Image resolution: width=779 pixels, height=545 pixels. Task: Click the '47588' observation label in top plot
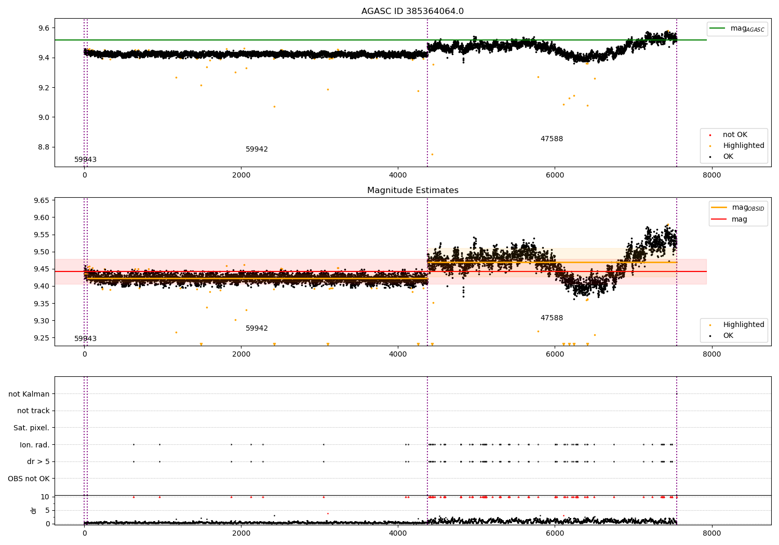click(552, 139)
